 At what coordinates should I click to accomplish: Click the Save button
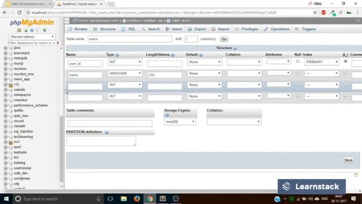pyautogui.click(x=348, y=160)
